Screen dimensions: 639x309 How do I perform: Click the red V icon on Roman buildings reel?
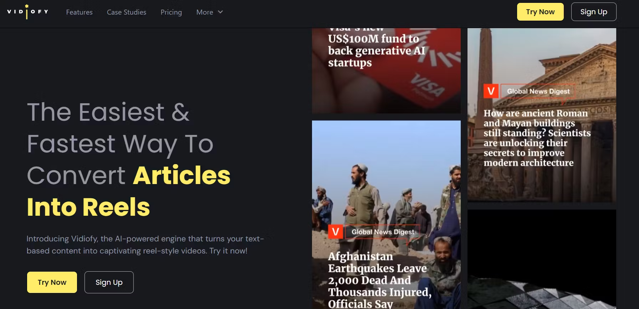(491, 91)
